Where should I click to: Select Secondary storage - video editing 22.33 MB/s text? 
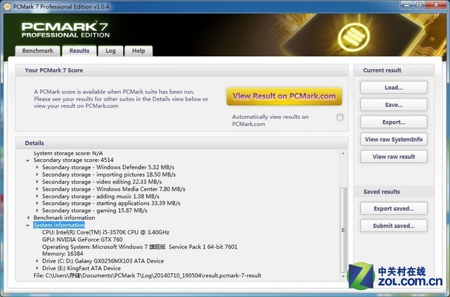click(x=102, y=182)
